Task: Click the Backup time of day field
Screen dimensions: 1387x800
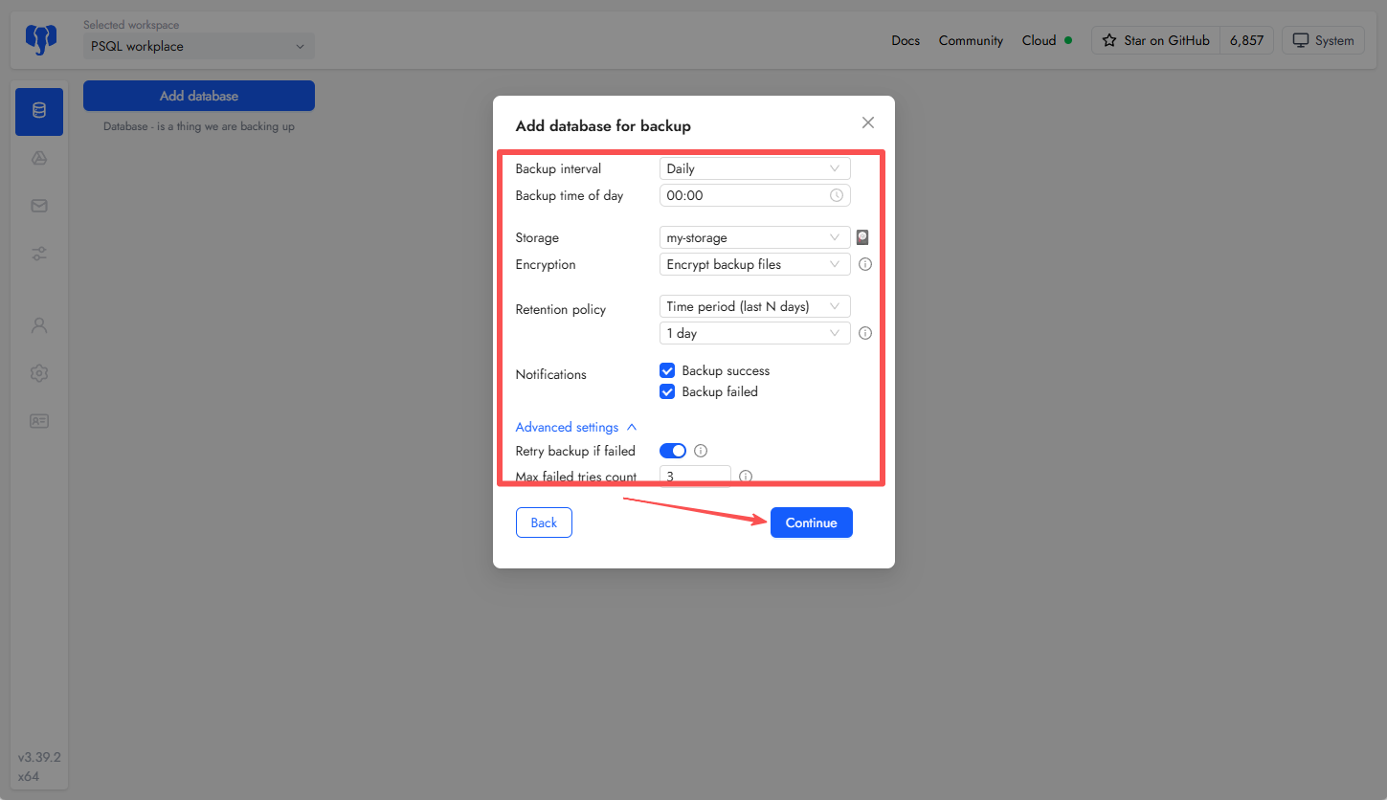Action: coord(755,195)
